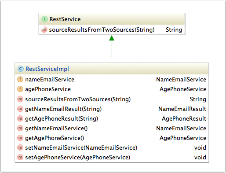The height and width of the screenshot is (173, 226).
Task: Select getAgePhoneResult(String) method
Action: [62, 119]
